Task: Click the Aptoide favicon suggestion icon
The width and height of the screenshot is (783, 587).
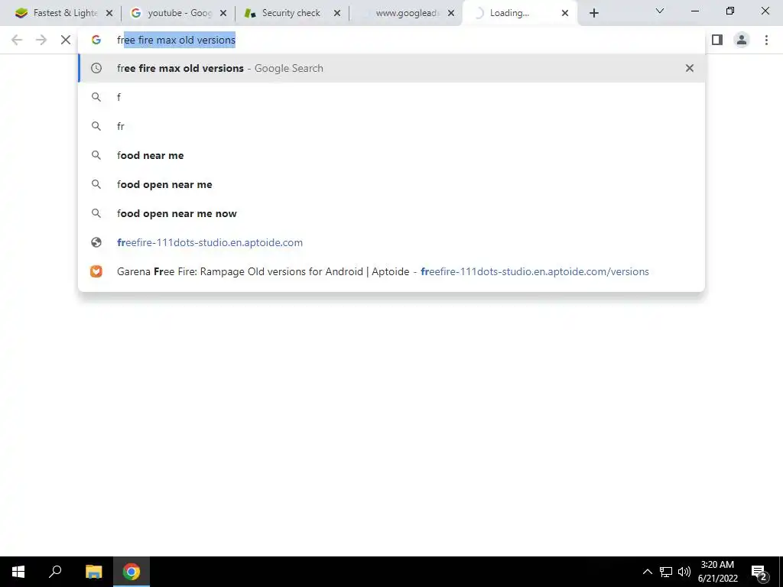Action: 96,271
